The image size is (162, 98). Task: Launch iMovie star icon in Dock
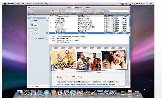87,92
